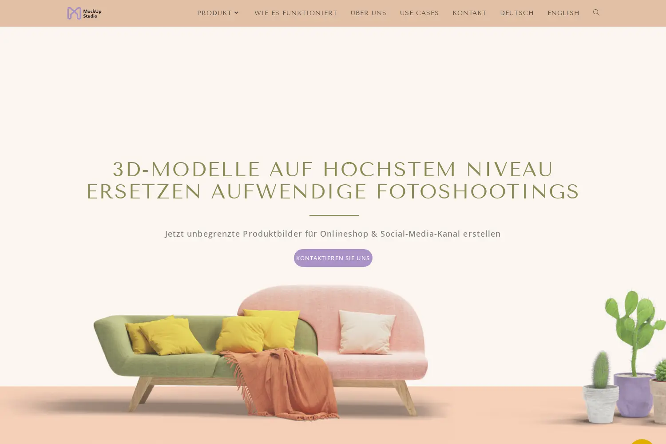Open the ÜBER UNS page
This screenshot has width=666, height=444.
click(369, 13)
